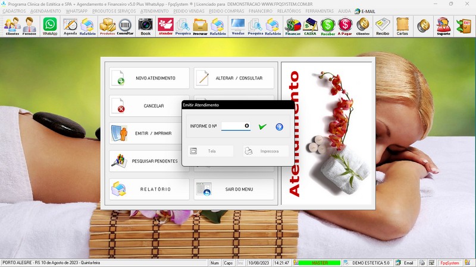Click the Tela output button

pos(211,151)
